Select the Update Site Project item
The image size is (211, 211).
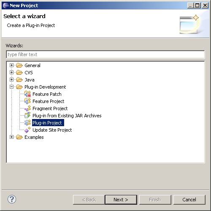point(52,130)
